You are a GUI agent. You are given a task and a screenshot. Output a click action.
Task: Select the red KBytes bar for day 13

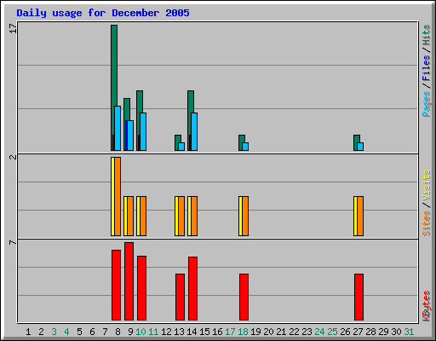(x=180, y=298)
